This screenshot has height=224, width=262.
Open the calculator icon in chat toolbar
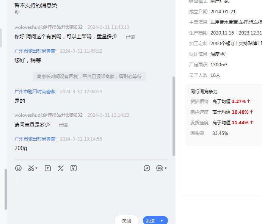pyautogui.click(x=61, y=168)
